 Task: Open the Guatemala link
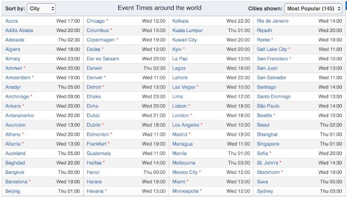(99, 153)
